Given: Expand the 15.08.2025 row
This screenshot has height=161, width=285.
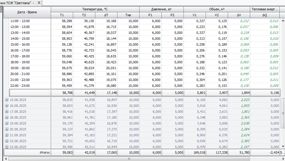Looking at the screenshot, I should click(x=6, y=100).
